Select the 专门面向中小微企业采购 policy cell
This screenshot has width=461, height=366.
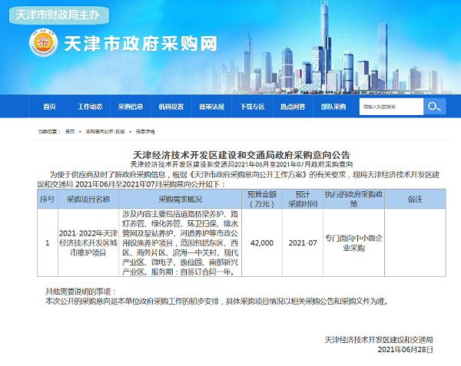pyautogui.click(x=353, y=242)
